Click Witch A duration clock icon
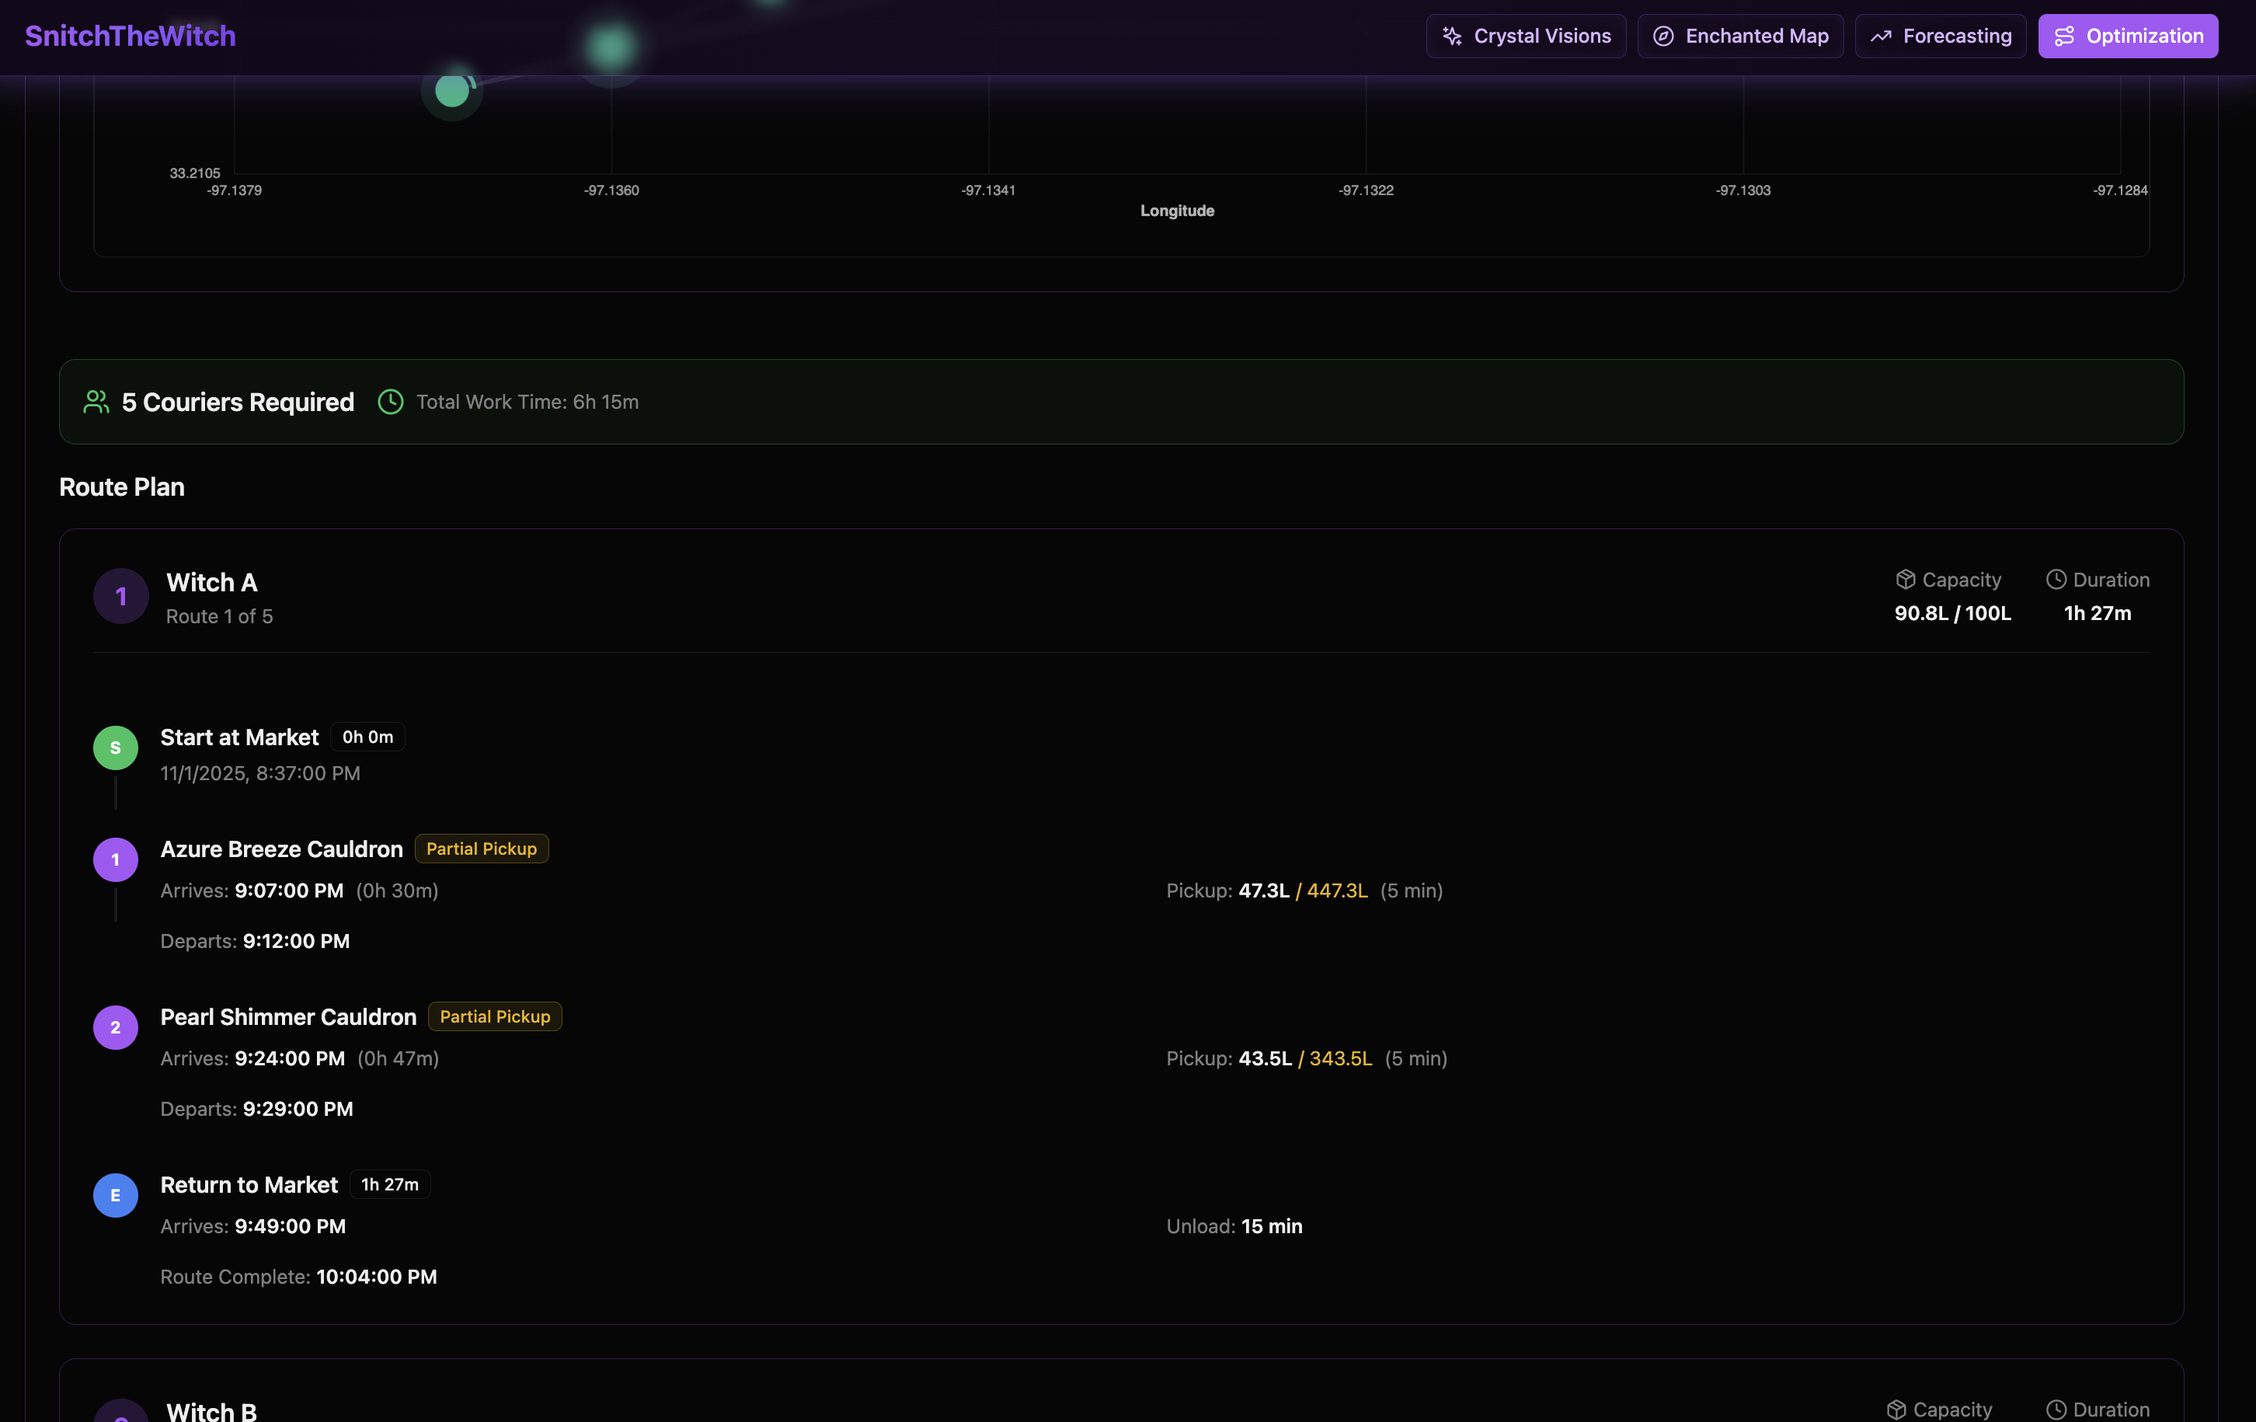Viewport: 2256px width, 1422px height. [2056, 580]
